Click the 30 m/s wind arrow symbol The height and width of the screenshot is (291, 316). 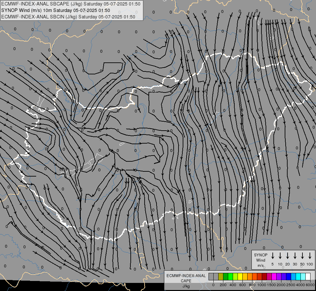point(295,256)
